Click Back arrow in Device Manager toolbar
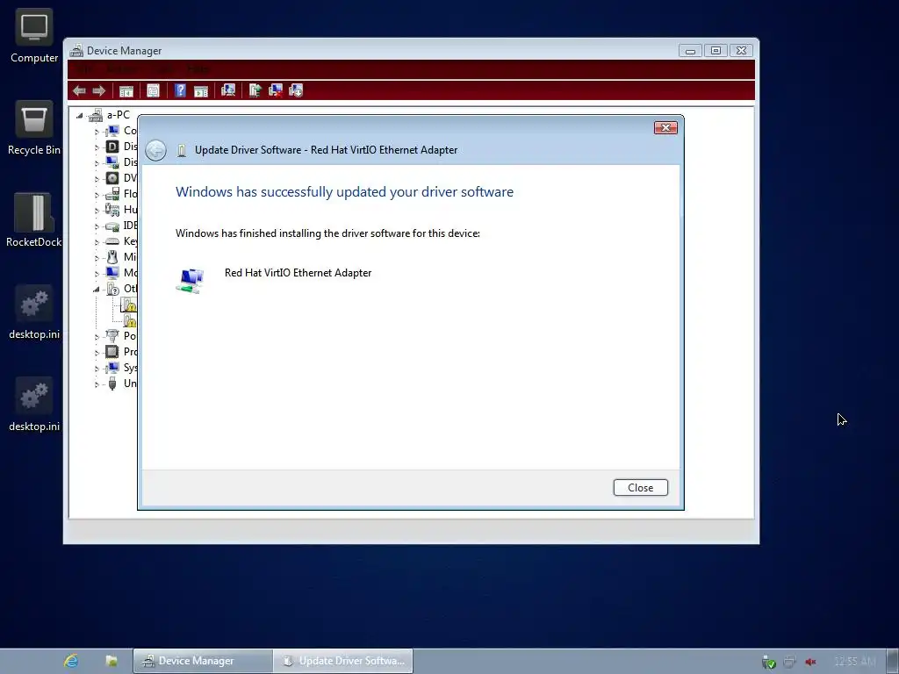This screenshot has width=899, height=674. (x=79, y=90)
